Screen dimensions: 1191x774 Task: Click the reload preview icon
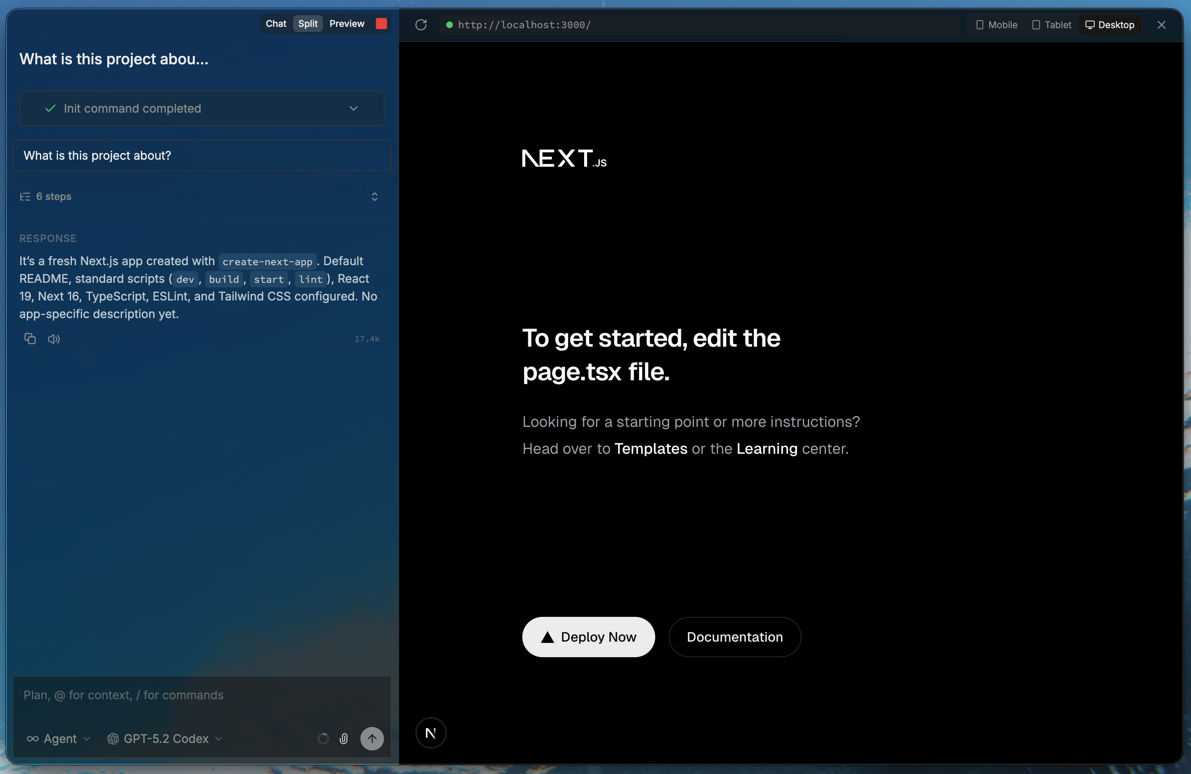[421, 24]
